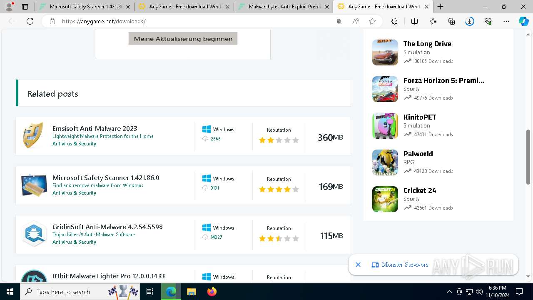This screenshot has width=533, height=300.
Task: Open the Collections icon
Action: (x=451, y=21)
